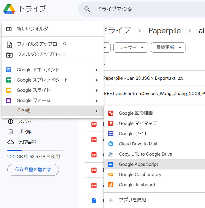Click the folder upload icon

point(9,55)
